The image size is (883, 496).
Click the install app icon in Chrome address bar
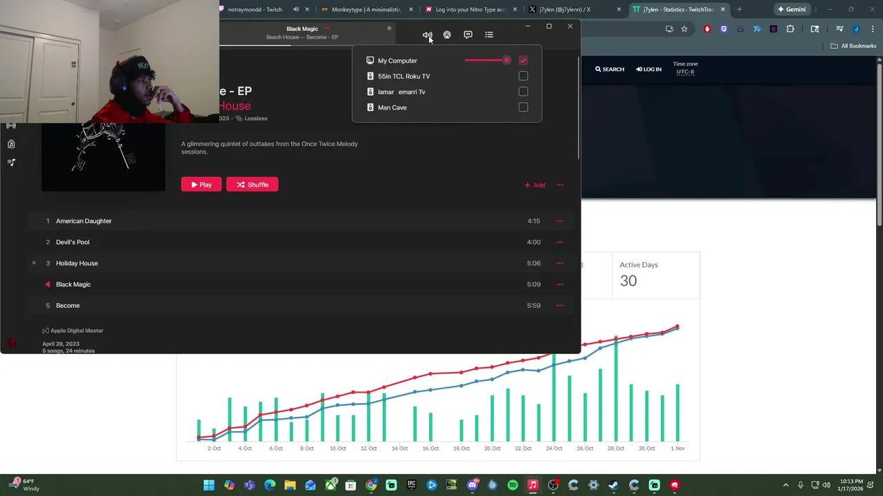point(669,29)
